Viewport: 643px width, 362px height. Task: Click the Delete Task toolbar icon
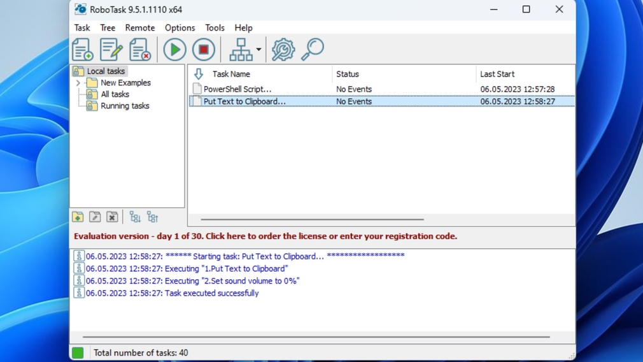pyautogui.click(x=139, y=50)
